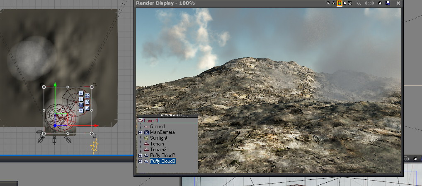Click the move arrows gizmo icon
422x186 pixels.
(87, 96)
